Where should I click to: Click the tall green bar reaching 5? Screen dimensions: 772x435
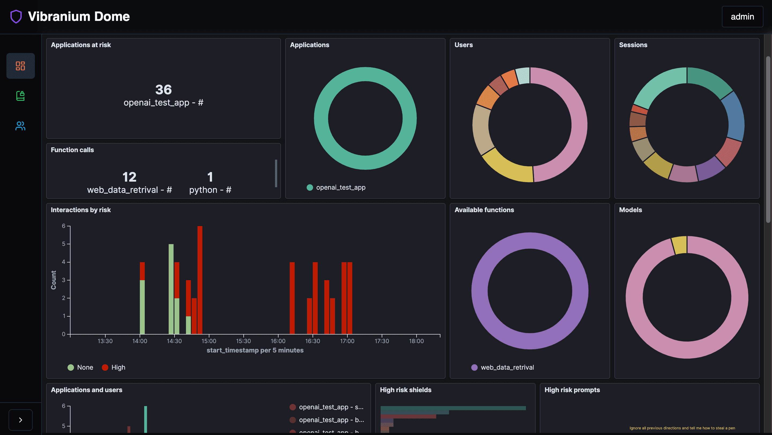[x=171, y=289]
